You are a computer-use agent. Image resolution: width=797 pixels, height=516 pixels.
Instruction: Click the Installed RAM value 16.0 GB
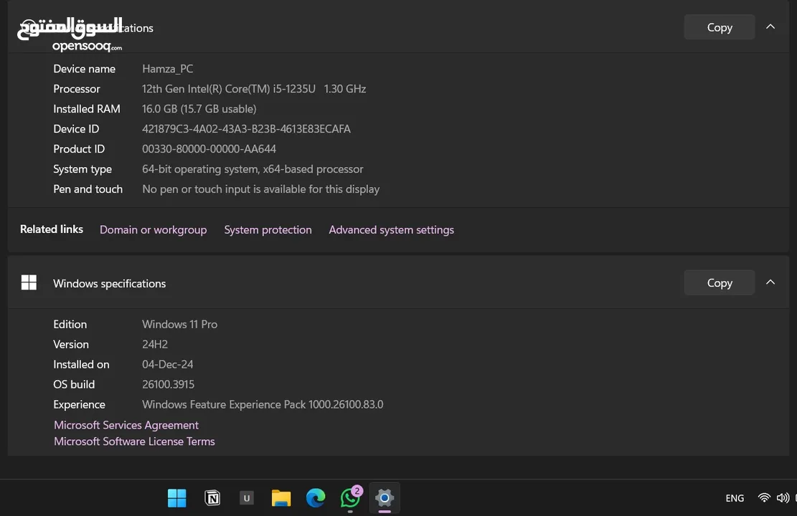point(199,109)
